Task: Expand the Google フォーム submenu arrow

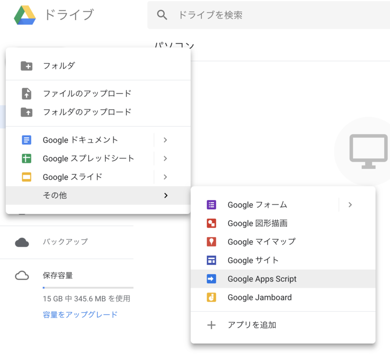Action: click(350, 205)
